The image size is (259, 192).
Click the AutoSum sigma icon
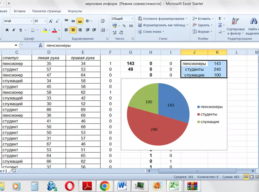(x=220, y=19)
